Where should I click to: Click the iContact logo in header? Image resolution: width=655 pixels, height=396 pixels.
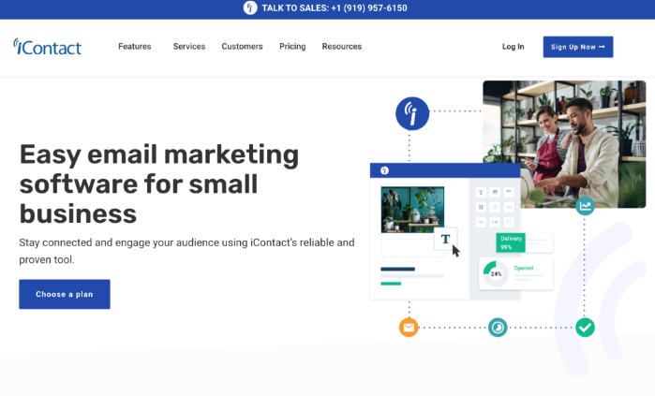[47, 47]
